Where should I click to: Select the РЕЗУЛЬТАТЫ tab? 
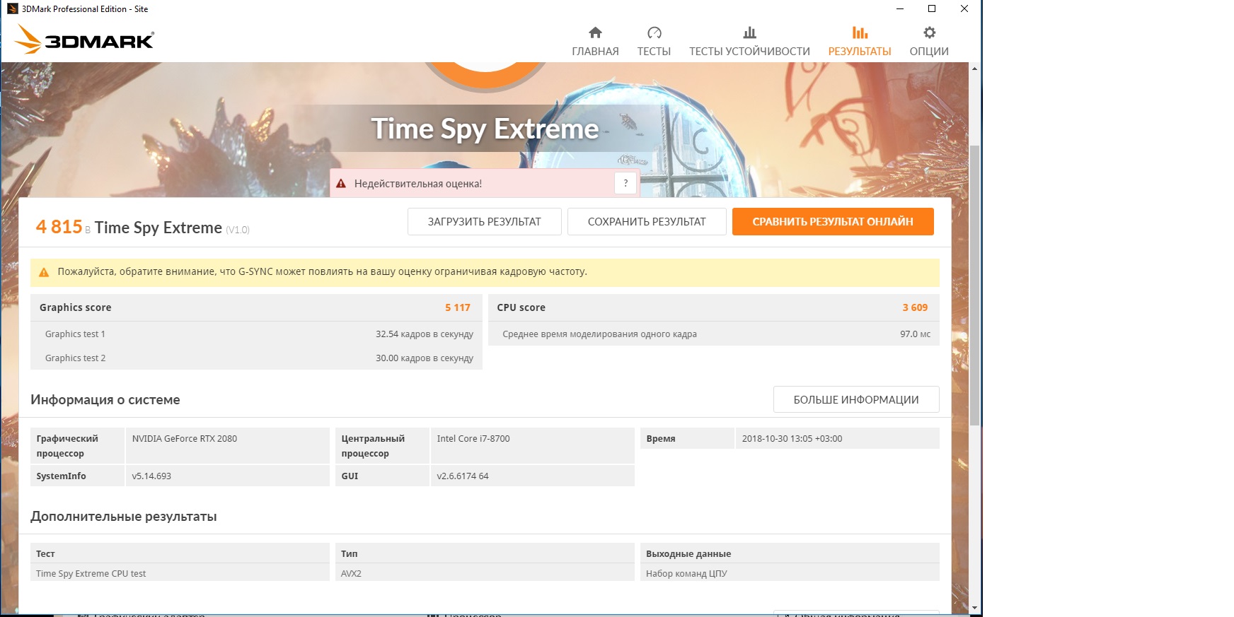[860, 52]
